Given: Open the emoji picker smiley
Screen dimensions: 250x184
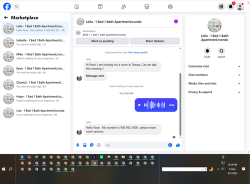Looking at the screenshot, I should (x=170, y=145).
